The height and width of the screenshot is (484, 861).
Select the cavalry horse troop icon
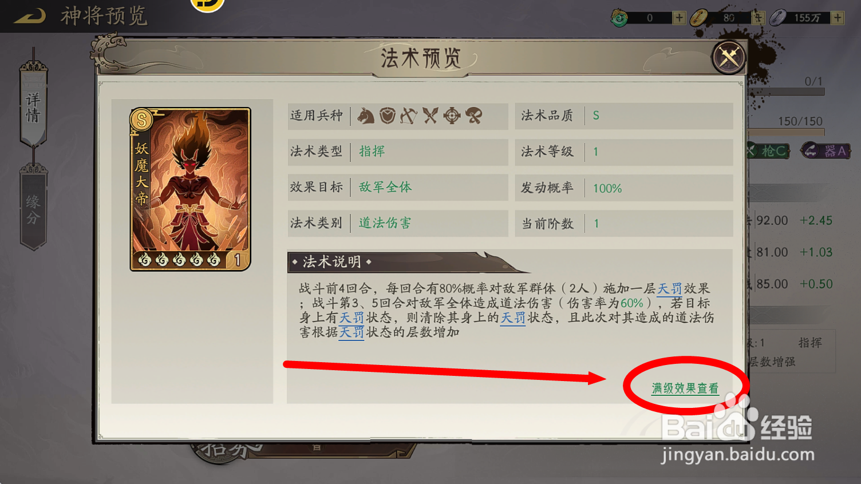pyautogui.click(x=366, y=116)
